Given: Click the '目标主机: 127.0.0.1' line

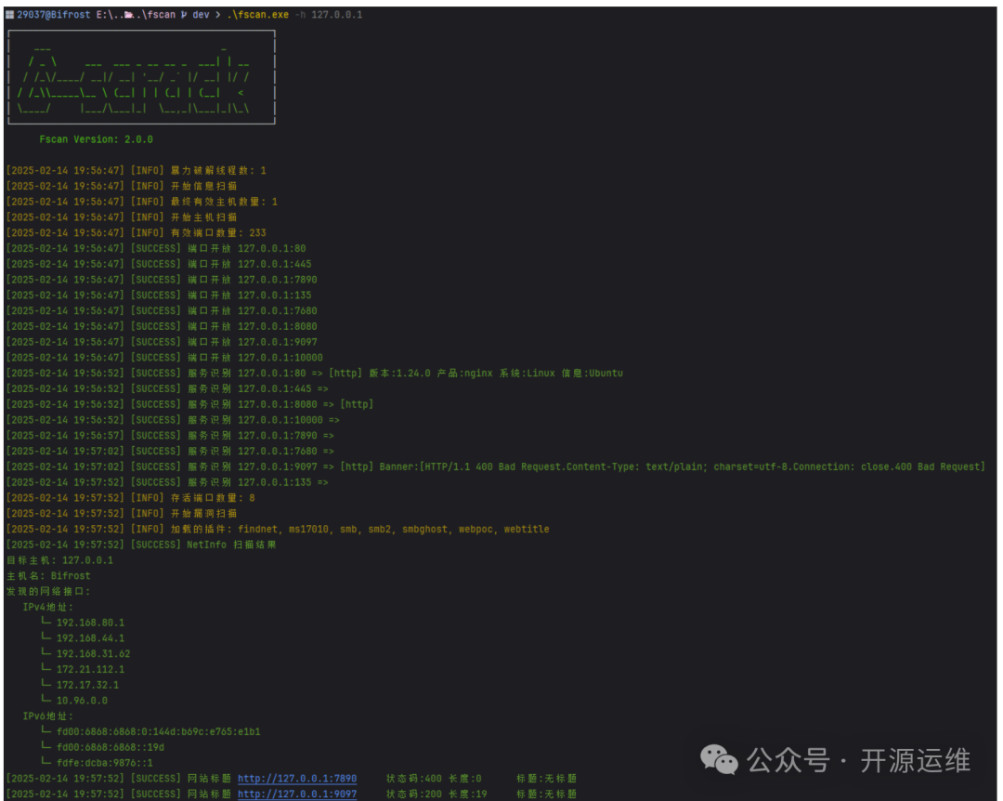Looking at the screenshot, I should pyautogui.click(x=60, y=560).
